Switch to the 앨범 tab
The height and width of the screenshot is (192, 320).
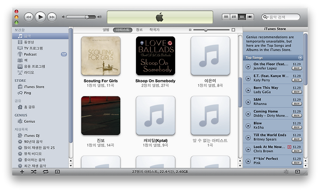click(106, 30)
